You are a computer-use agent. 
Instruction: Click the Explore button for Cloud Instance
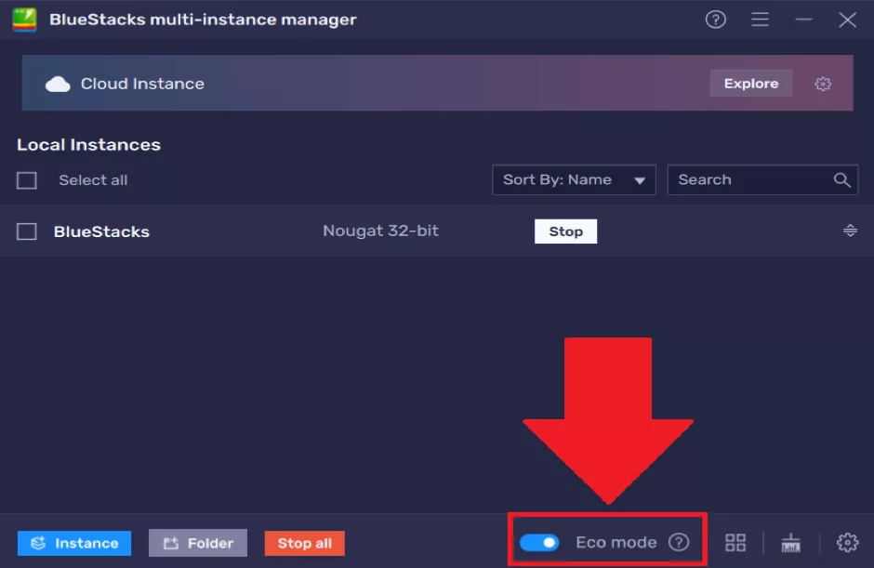750,84
